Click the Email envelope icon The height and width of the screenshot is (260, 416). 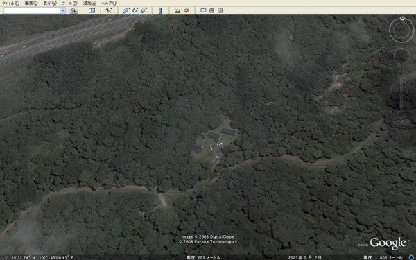click(203, 10)
